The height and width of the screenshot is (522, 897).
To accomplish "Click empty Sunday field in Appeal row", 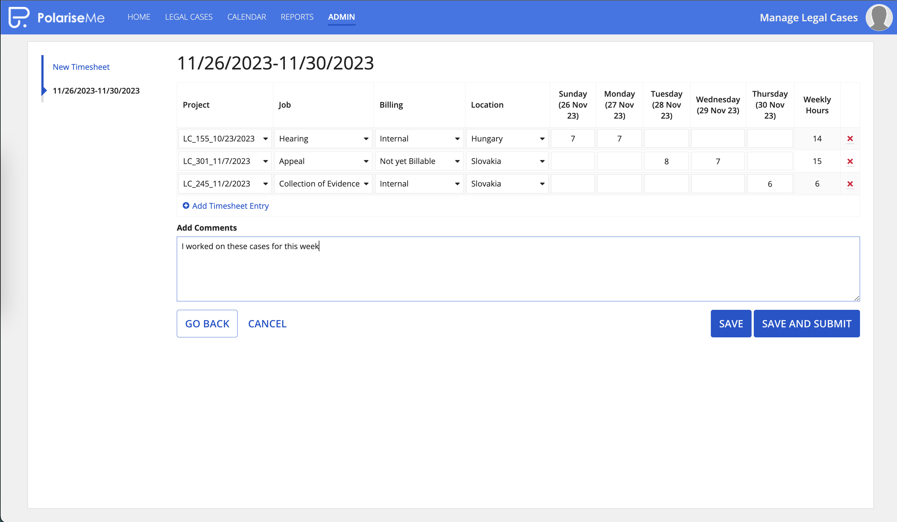I will click(x=573, y=161).
